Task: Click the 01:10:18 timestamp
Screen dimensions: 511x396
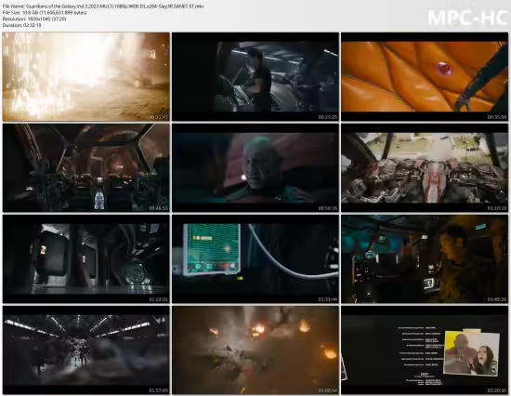Action: pos(497,208)
